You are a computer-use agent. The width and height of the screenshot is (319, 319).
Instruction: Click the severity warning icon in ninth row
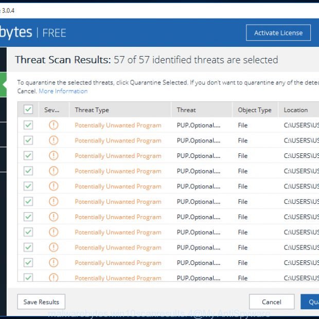(x=54, y=247)
